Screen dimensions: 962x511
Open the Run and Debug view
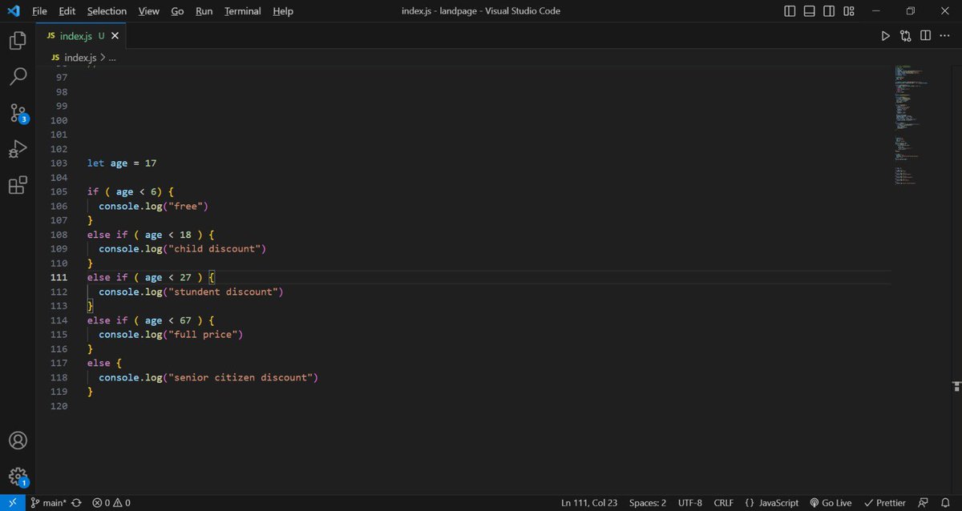pos(18,149)
